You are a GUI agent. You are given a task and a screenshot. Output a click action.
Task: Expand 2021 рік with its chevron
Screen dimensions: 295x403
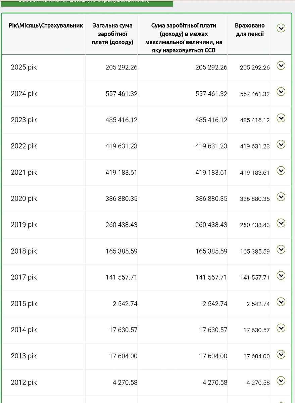click(281, 171)
